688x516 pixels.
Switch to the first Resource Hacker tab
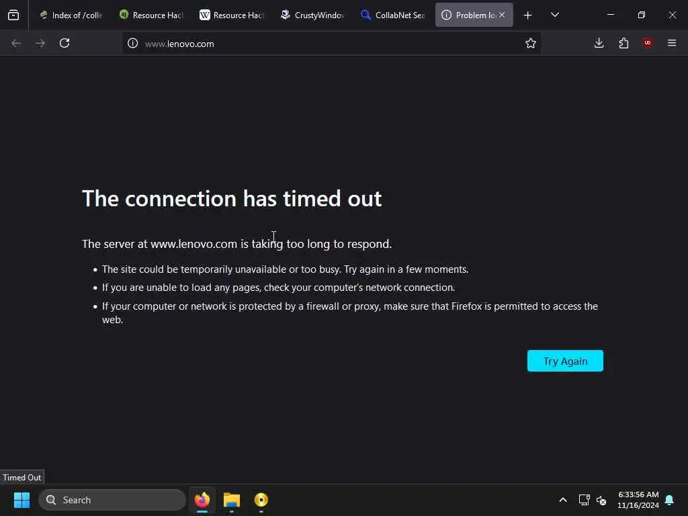coord(151,15)
